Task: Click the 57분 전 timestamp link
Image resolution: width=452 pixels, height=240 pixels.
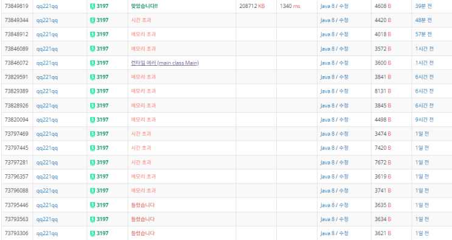Action: (423, 34)
